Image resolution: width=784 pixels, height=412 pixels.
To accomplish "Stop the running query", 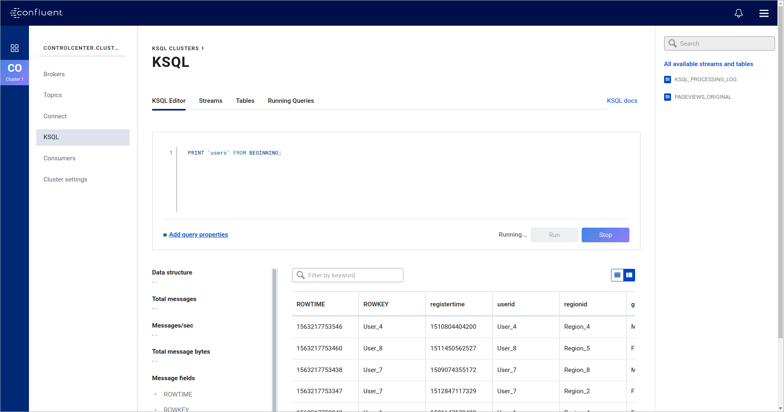I will (605, 235).
